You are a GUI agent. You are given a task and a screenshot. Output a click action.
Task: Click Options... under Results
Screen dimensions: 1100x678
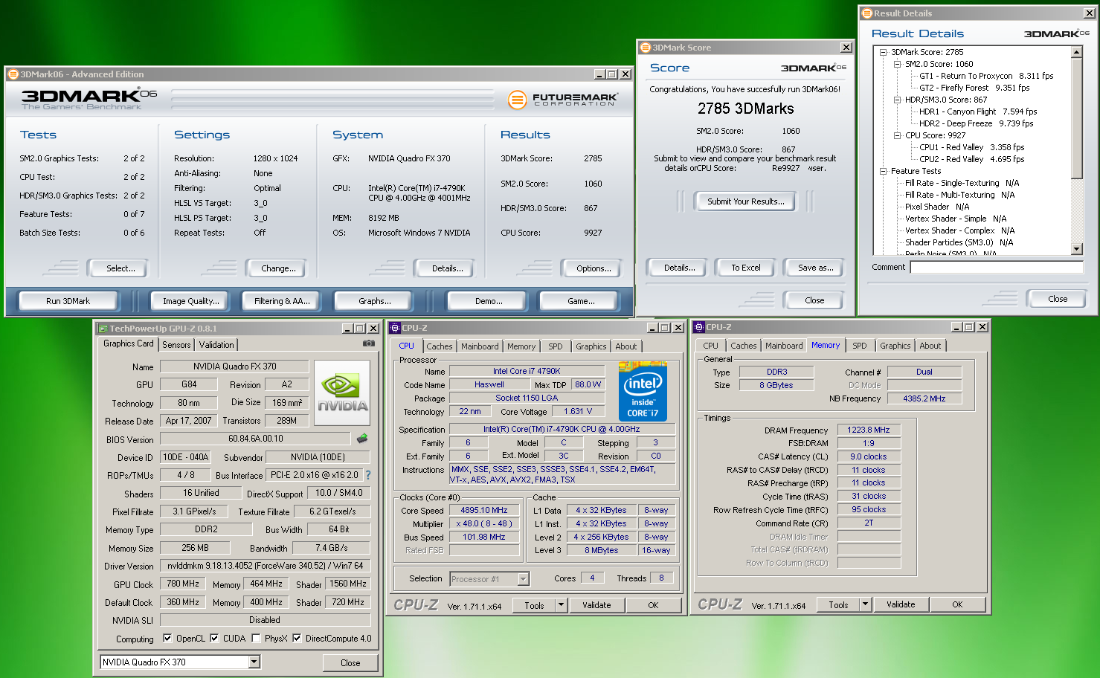coord(594,268)
